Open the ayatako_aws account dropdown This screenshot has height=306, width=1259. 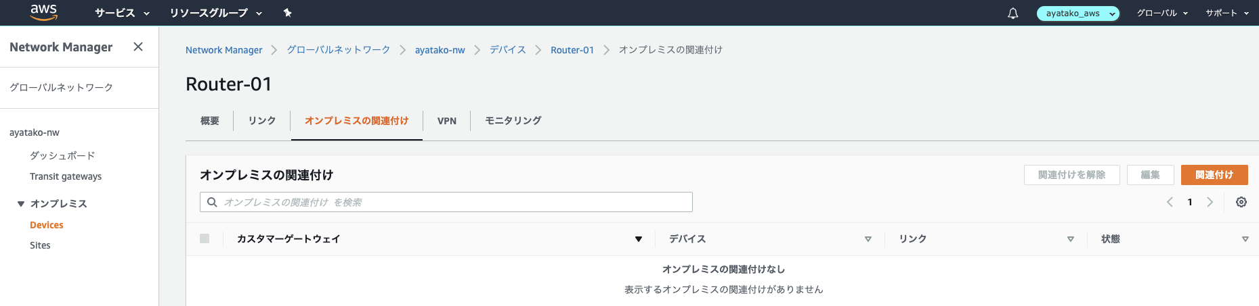pyautogui.click(x=1078, y=13)
